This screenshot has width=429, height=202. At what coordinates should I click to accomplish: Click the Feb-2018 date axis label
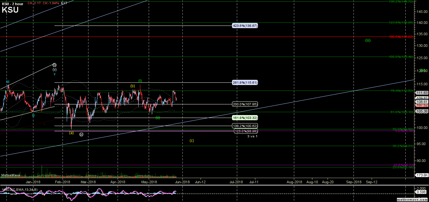click(63, 182)
